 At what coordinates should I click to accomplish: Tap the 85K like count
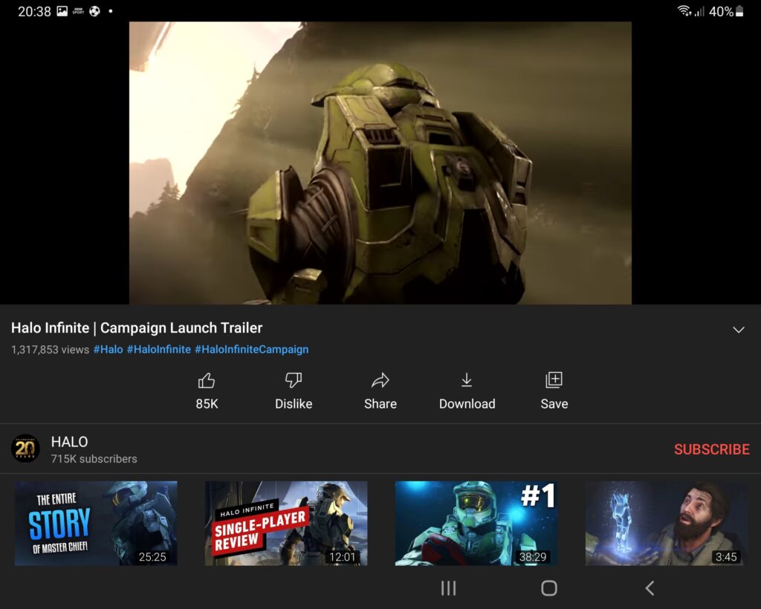(207, 404)
